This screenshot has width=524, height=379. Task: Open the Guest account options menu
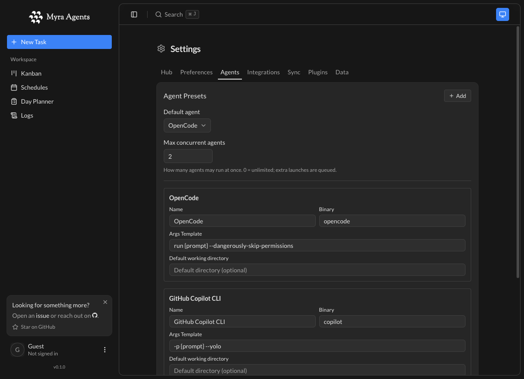click(x=105, y=350)
